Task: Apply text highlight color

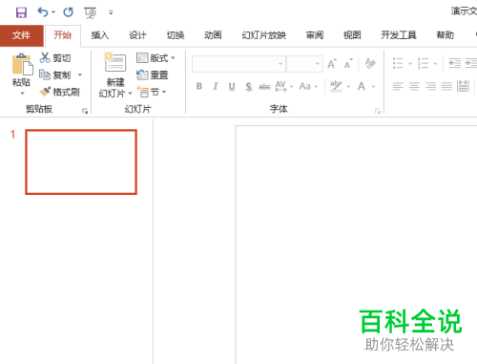Action: click(x=336, y=86)
